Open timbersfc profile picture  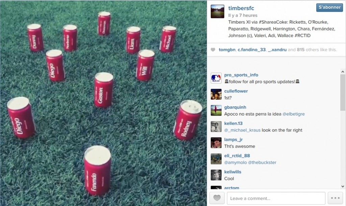[x=217, y=11]
